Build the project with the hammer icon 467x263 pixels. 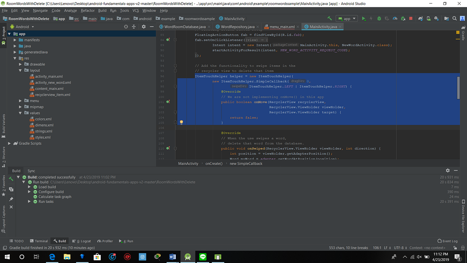pos(329,18)
